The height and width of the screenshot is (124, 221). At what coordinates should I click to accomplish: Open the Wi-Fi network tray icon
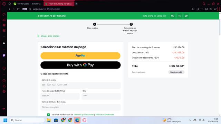[x=200, y=120]
